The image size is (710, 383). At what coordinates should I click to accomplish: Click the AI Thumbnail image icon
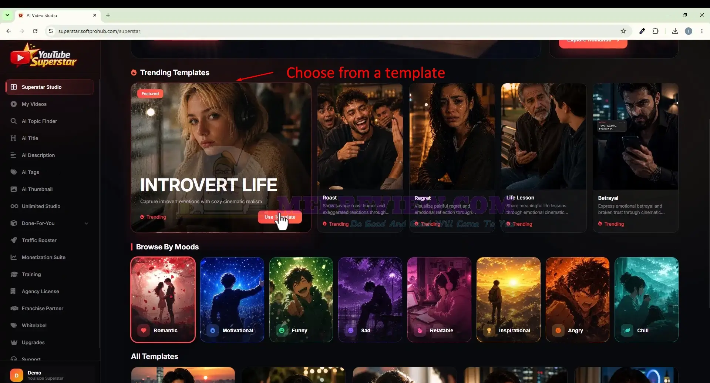click(x=14, y=189)
